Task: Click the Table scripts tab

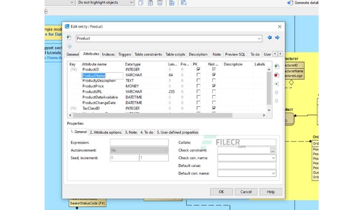Action: pyautogui.click(x=175, y=54)
